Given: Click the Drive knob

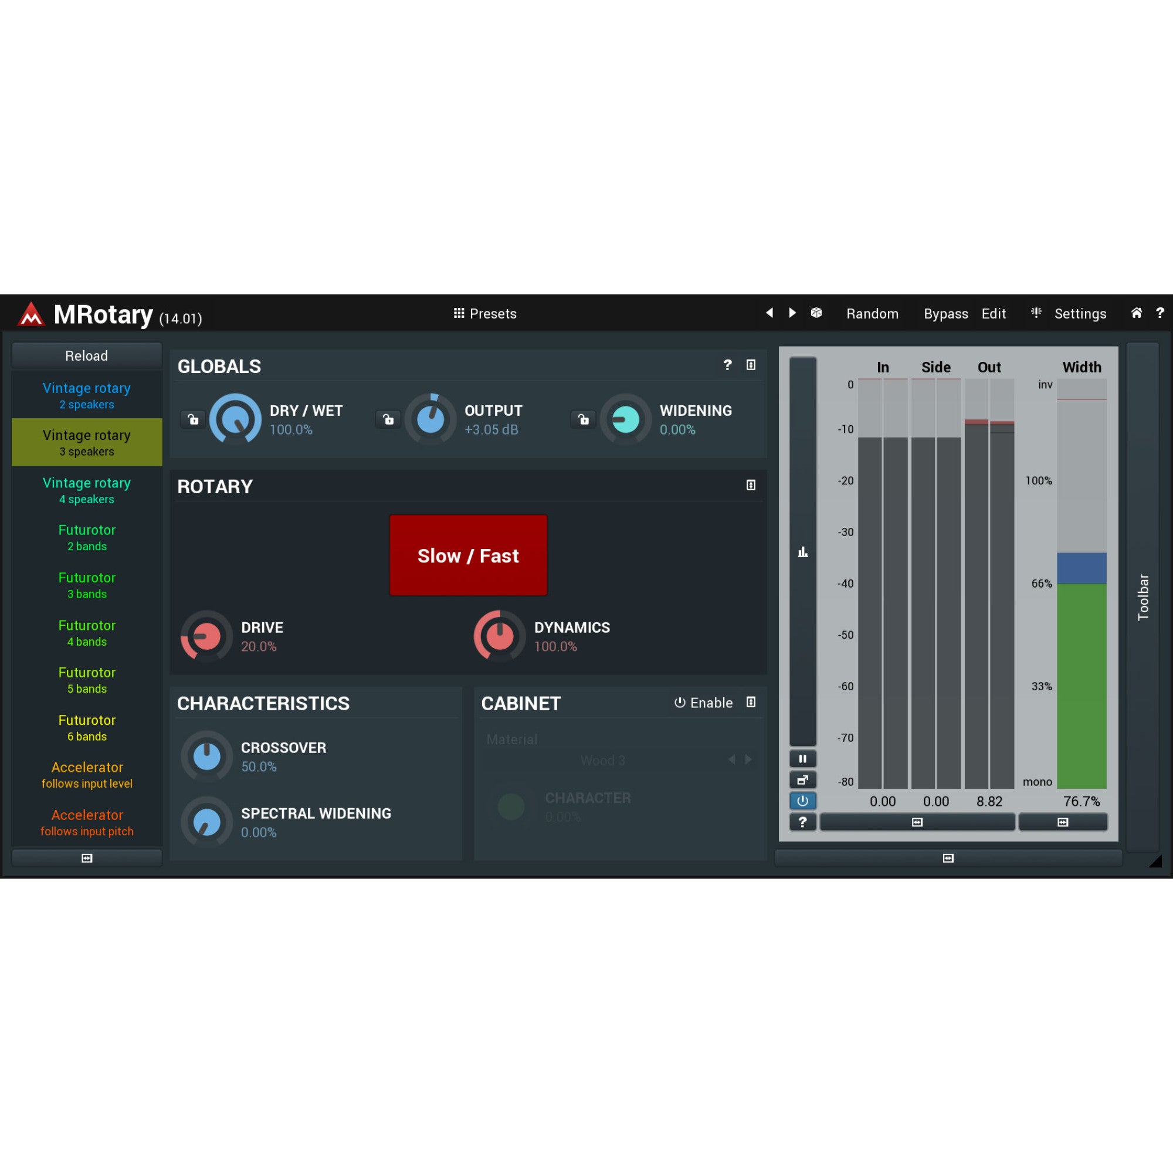Looking at the screenshot, I should coord(206,636).
